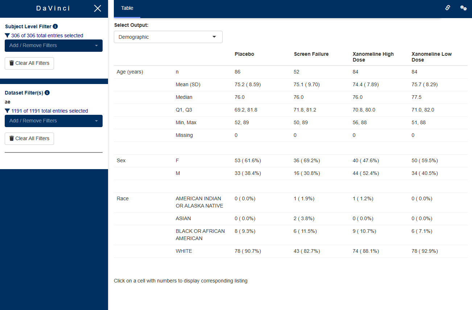This screenshot has height=310, width=472.
Task: Click '306 of 306 total entries selected' text
Action: coord(47,35)
